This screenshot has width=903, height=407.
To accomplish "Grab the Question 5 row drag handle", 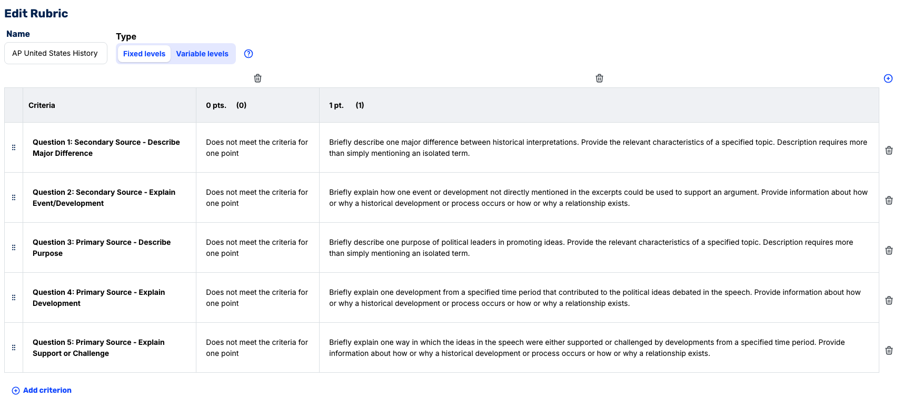I will click(x=14, y=348).
